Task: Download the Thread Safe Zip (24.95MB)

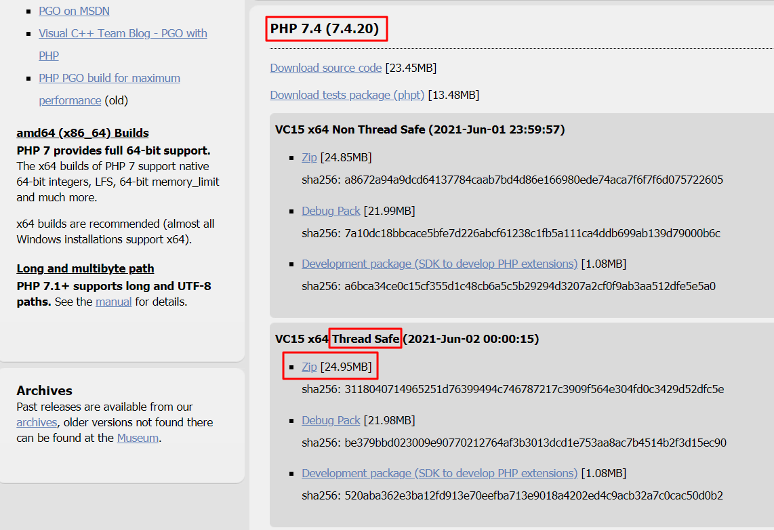Action: (x=309, y=367)
